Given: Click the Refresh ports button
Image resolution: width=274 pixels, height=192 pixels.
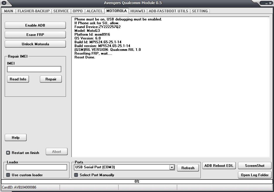Looking at the screenshot, I should [x=188, y=168].
